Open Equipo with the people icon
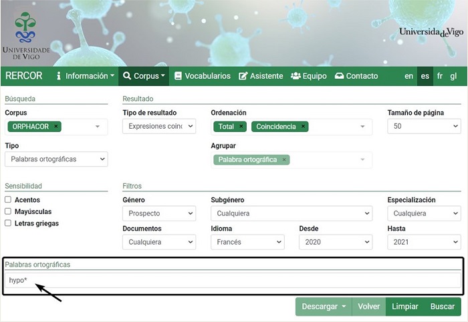This screenshot has height=322, width=468. [308, 76]
